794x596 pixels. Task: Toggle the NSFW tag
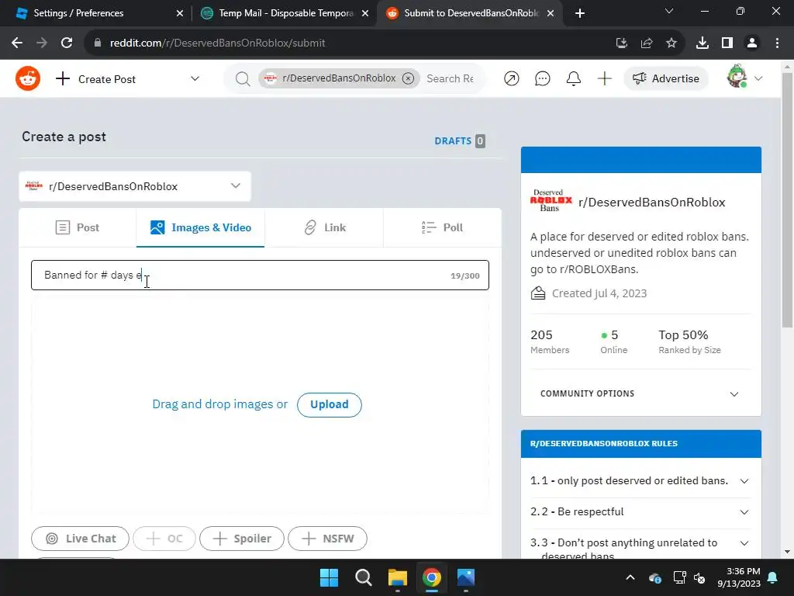click(328, 539)
